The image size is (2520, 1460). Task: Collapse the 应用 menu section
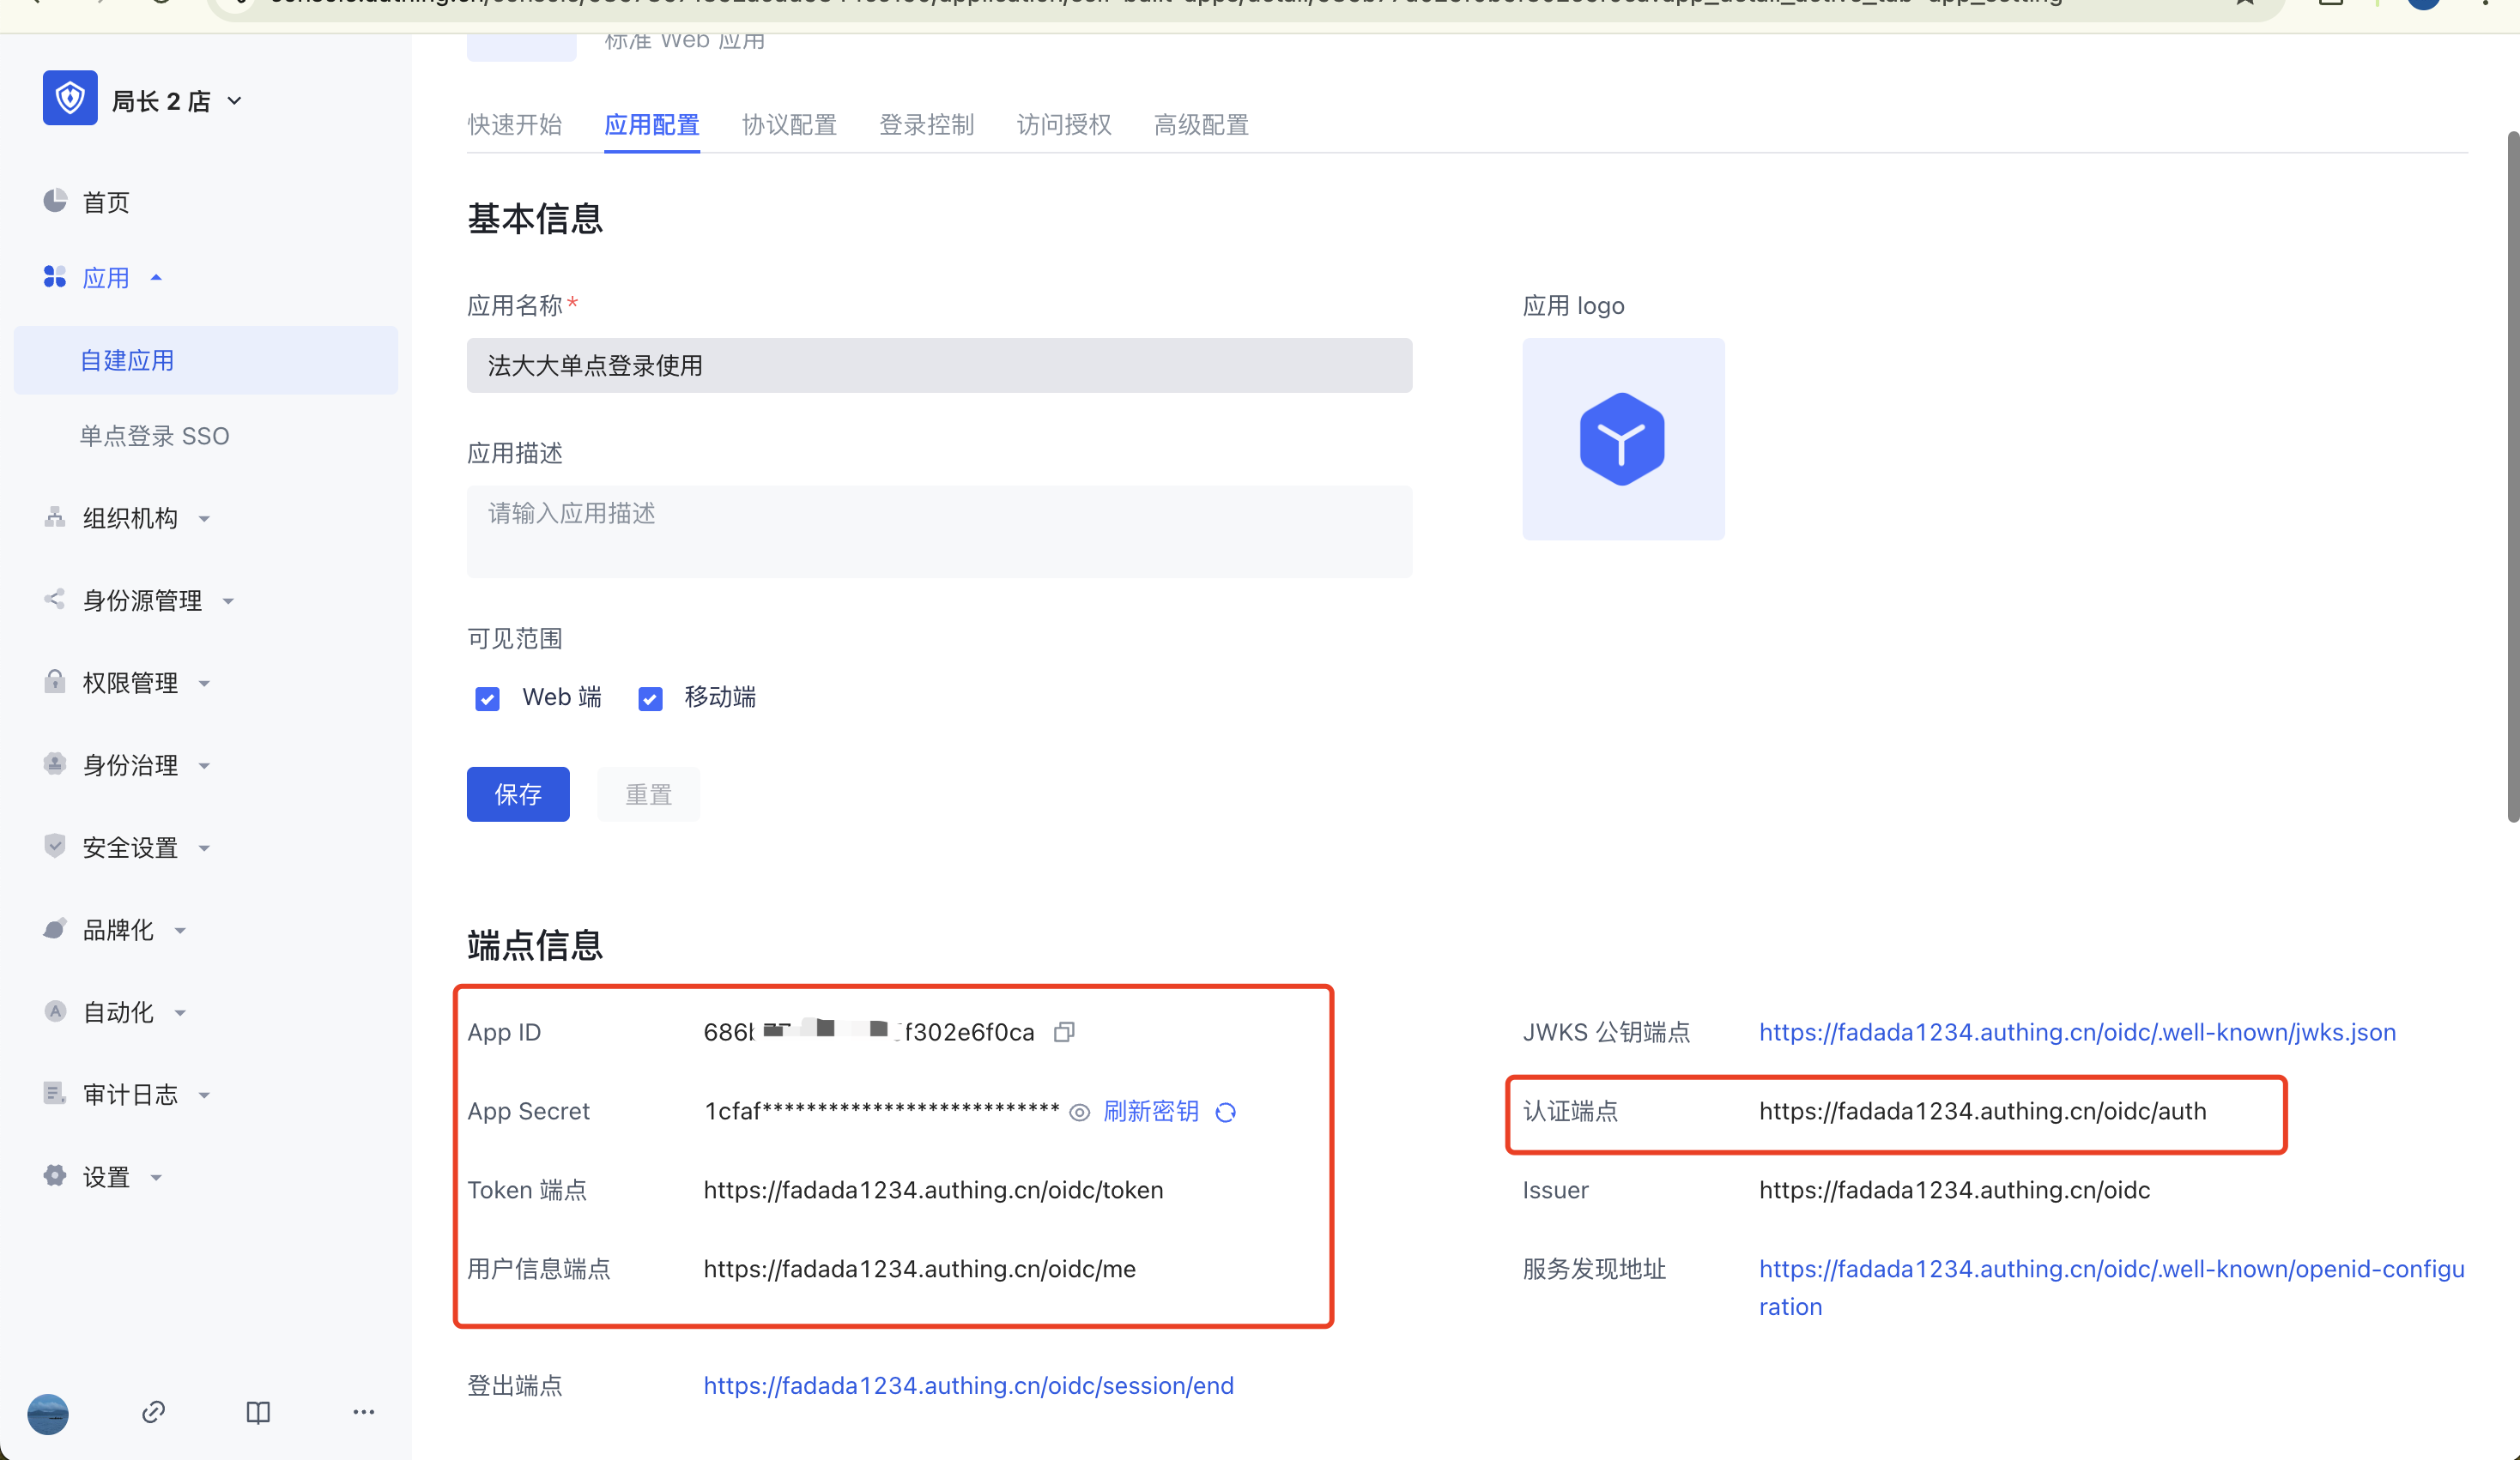tap(156, 277)
